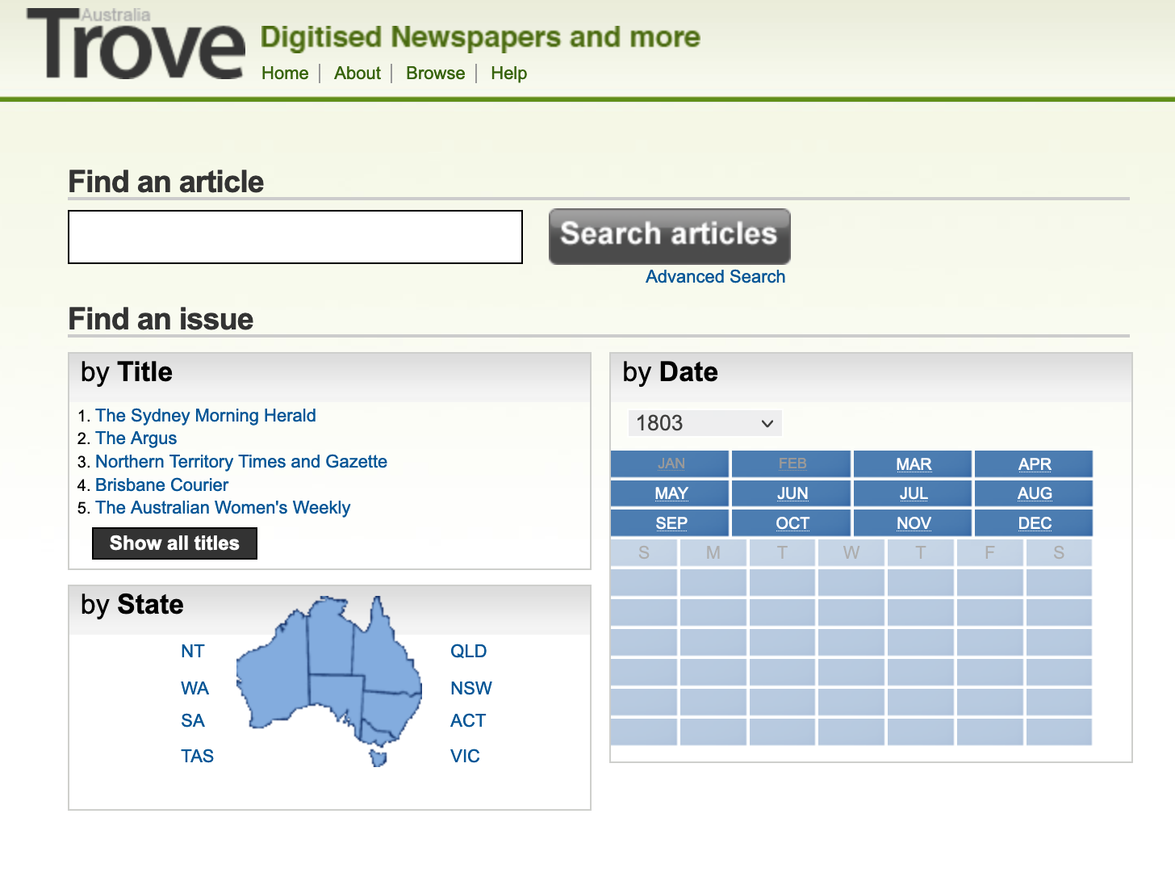This screenshot has height=885, width=1175.
Task: Click the Show all titles button
Action: 174,543
